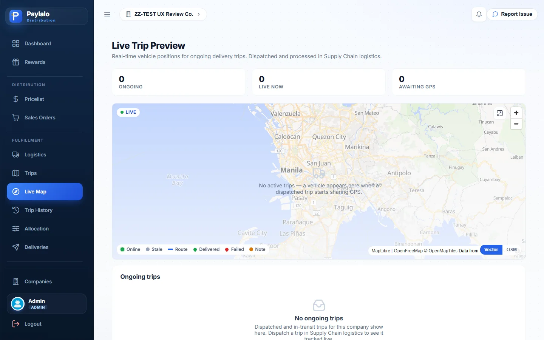Click the Allocation sliders icon
This screenshot has height=340, width=544.
(x=16, y=229)
